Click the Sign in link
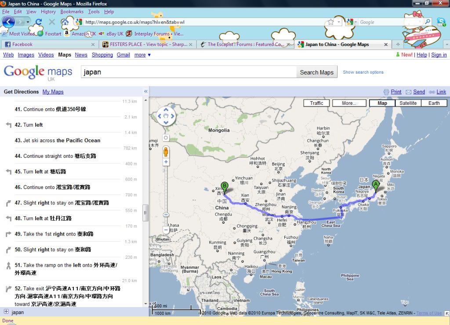 (x=439, y=55)
